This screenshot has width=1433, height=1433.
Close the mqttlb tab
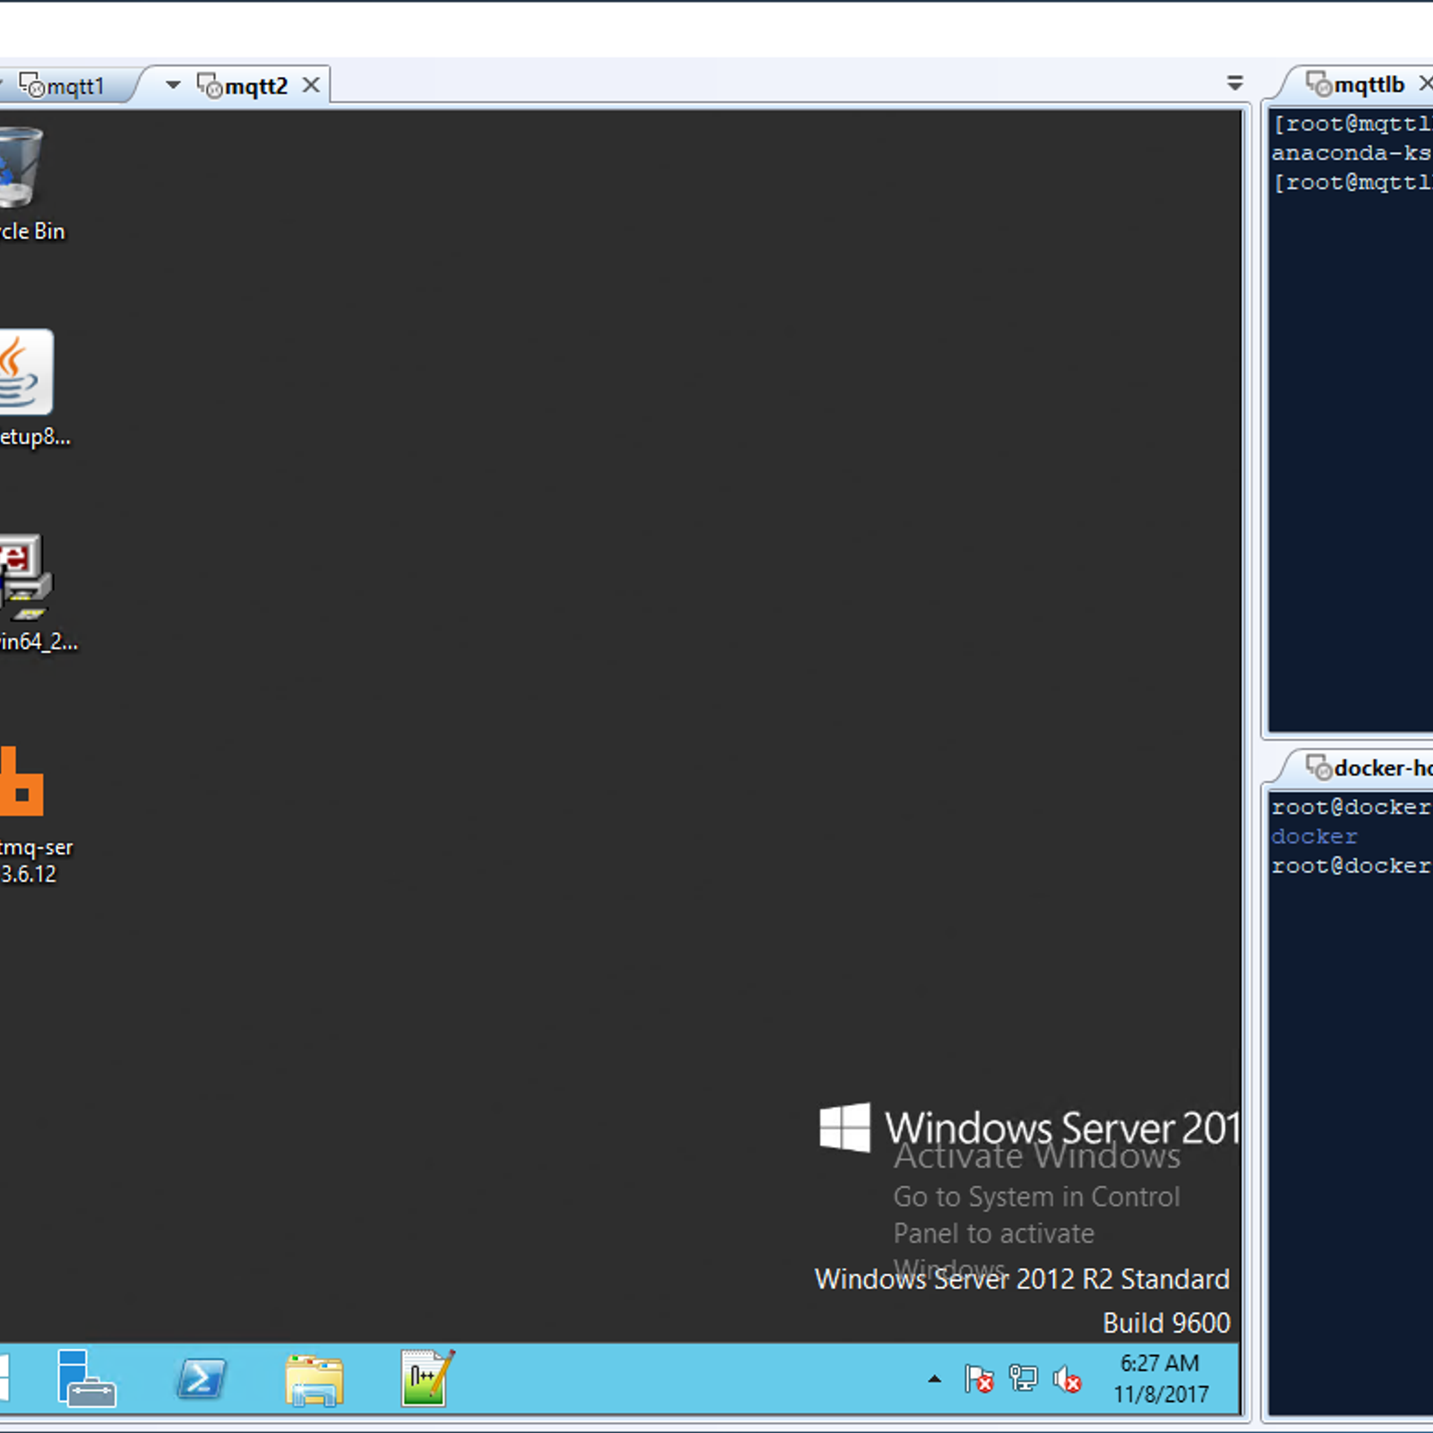click(1426, 83)
